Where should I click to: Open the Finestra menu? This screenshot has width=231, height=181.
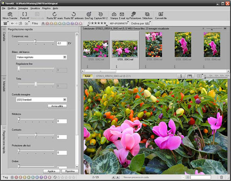coord(46,8)
